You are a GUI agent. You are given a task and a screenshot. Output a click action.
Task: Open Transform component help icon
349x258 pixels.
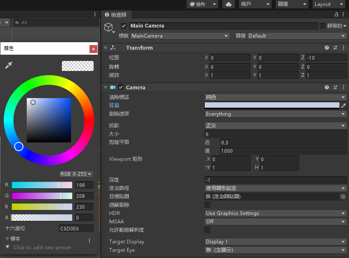tap(327, 48)
